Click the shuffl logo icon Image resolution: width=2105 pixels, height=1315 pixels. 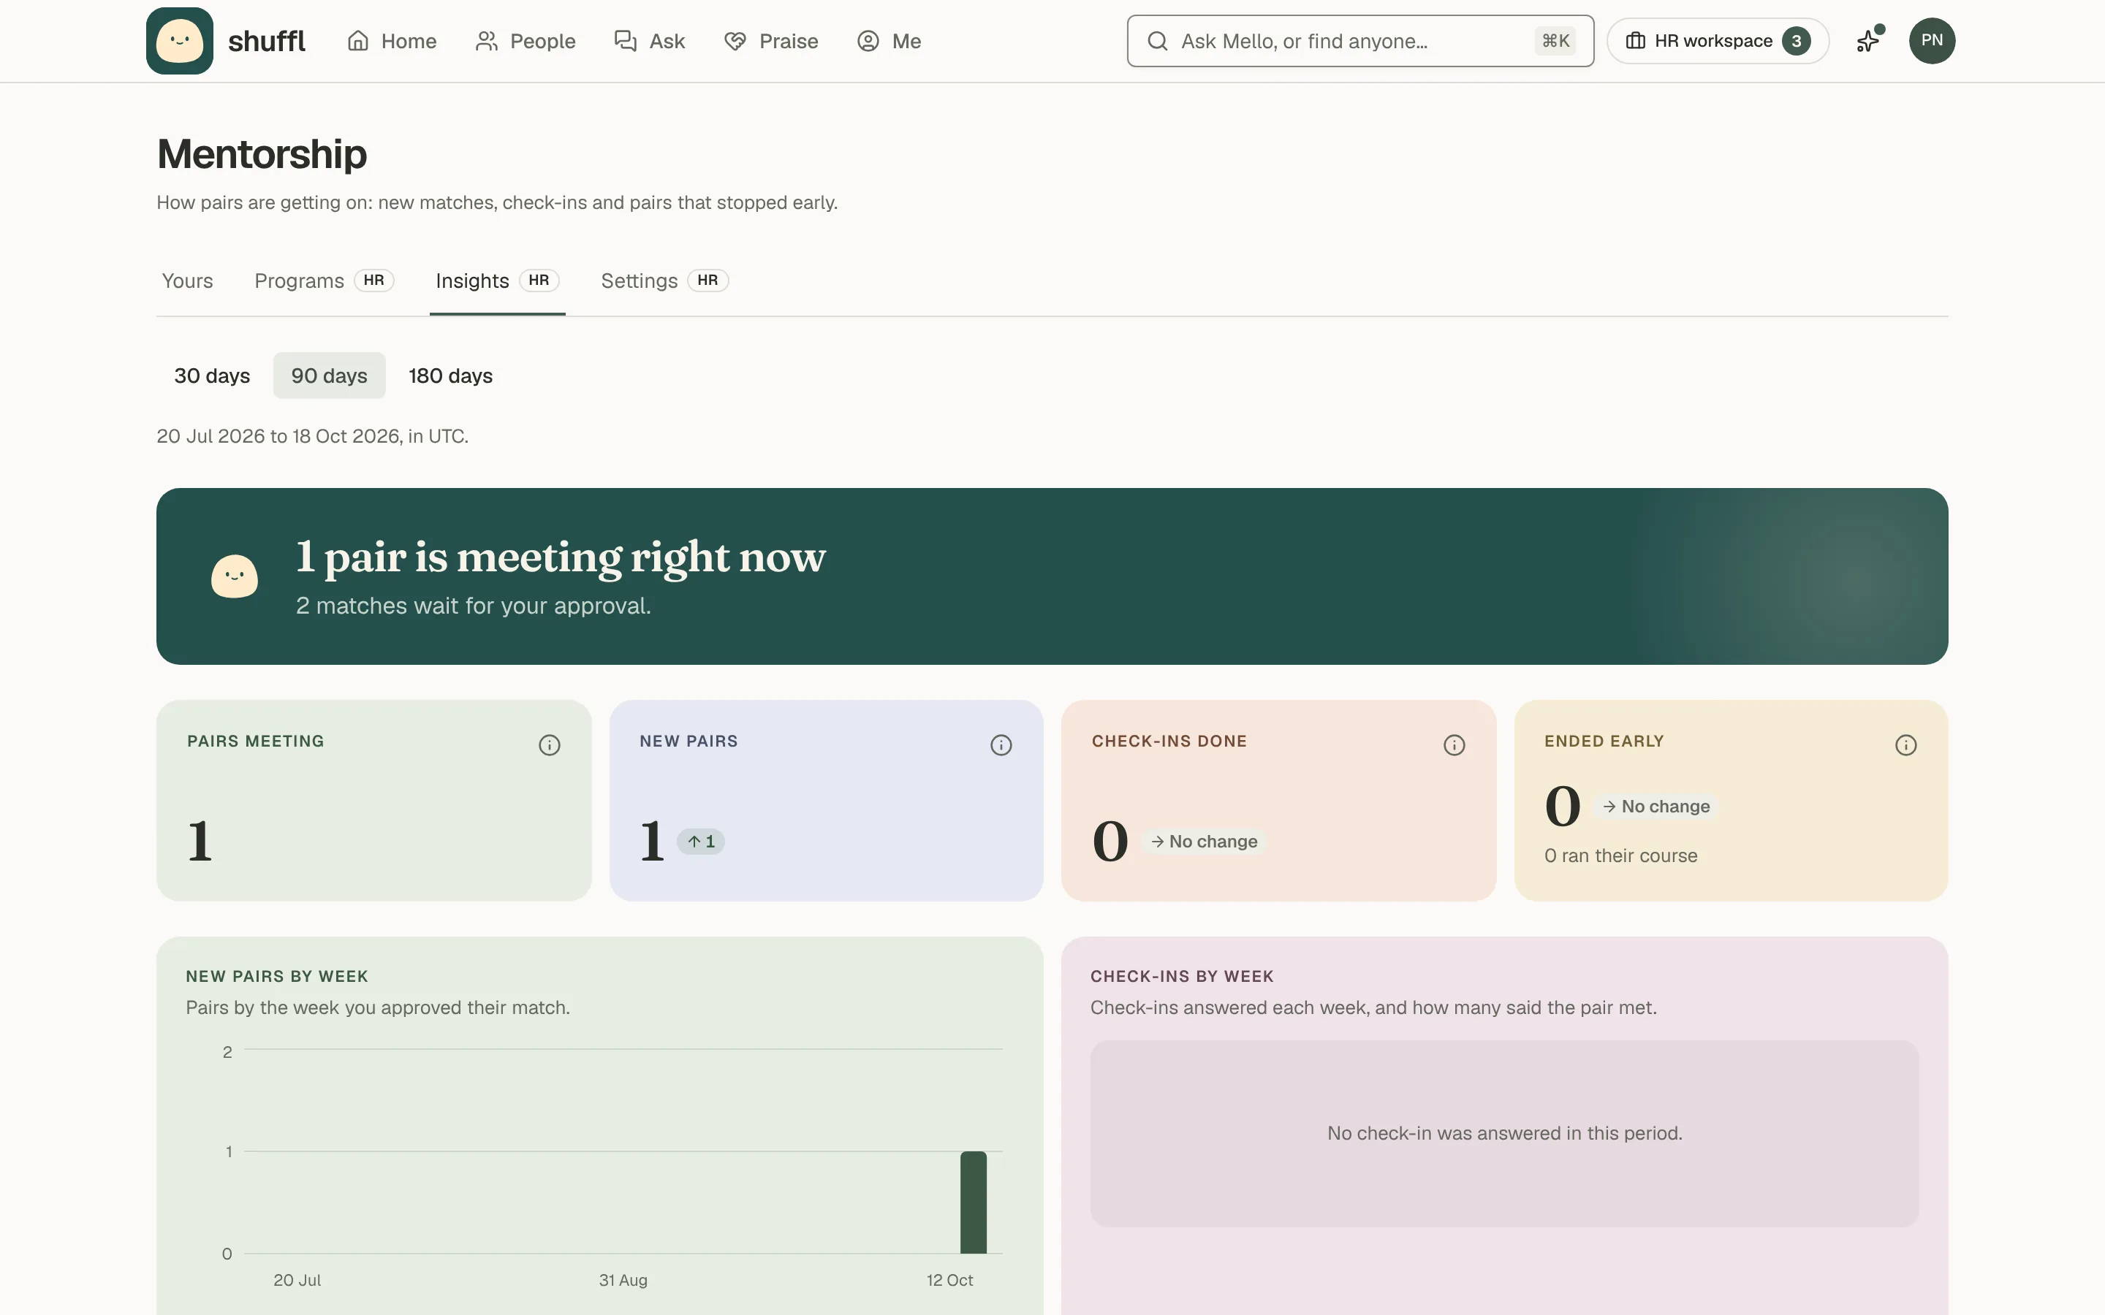(179, 41)
